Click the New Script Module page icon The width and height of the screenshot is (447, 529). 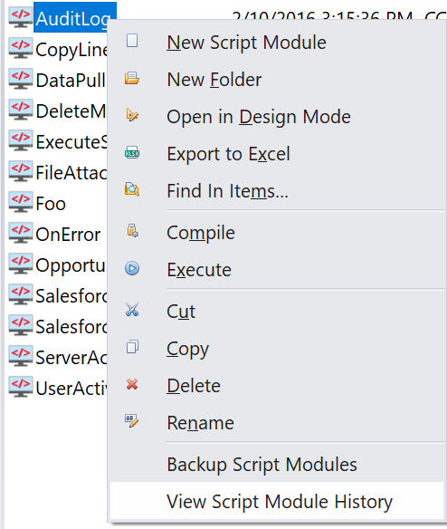point(132,41)
